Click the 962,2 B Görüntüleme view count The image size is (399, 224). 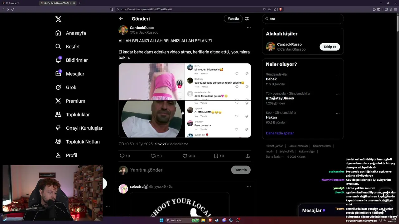172,144
